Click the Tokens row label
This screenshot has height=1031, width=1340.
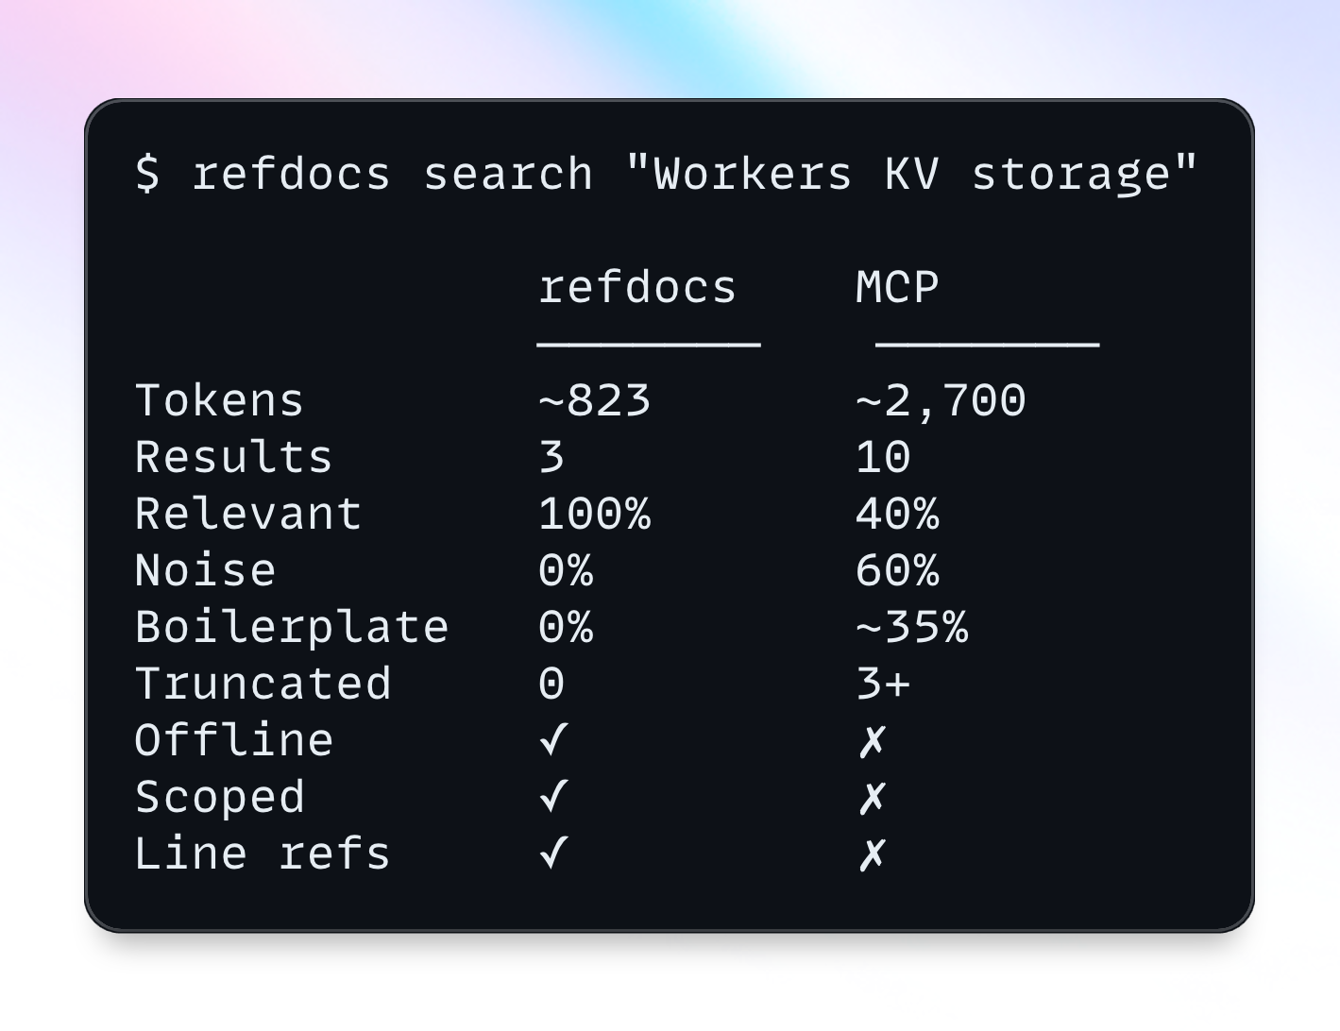click(x=219, y=400)
